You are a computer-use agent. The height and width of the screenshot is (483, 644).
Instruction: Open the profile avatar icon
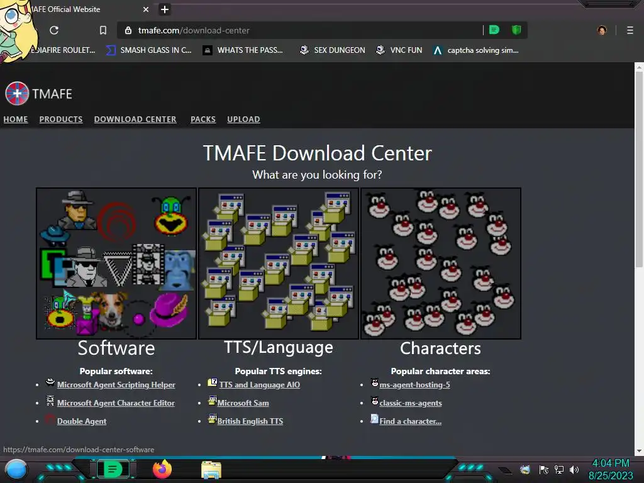(x=602, y=30)
